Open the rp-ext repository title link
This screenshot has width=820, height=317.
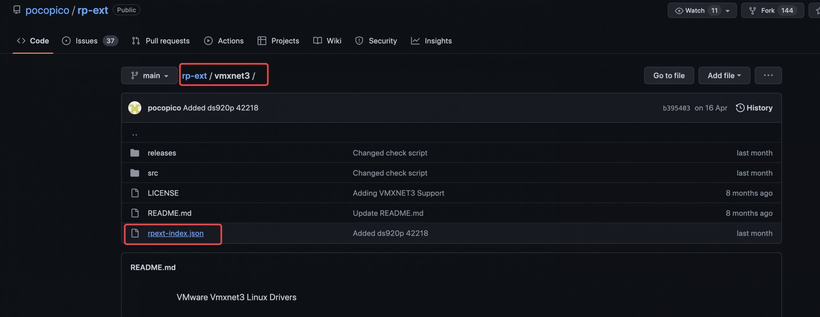pyautogui.click(x=93, y=10)
